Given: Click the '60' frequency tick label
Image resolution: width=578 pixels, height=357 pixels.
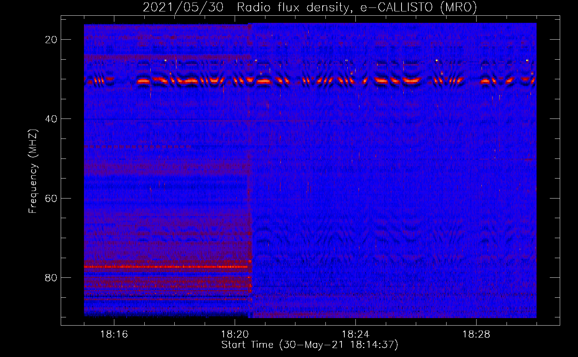Looking at the screenshot, I should click(51, 198).
